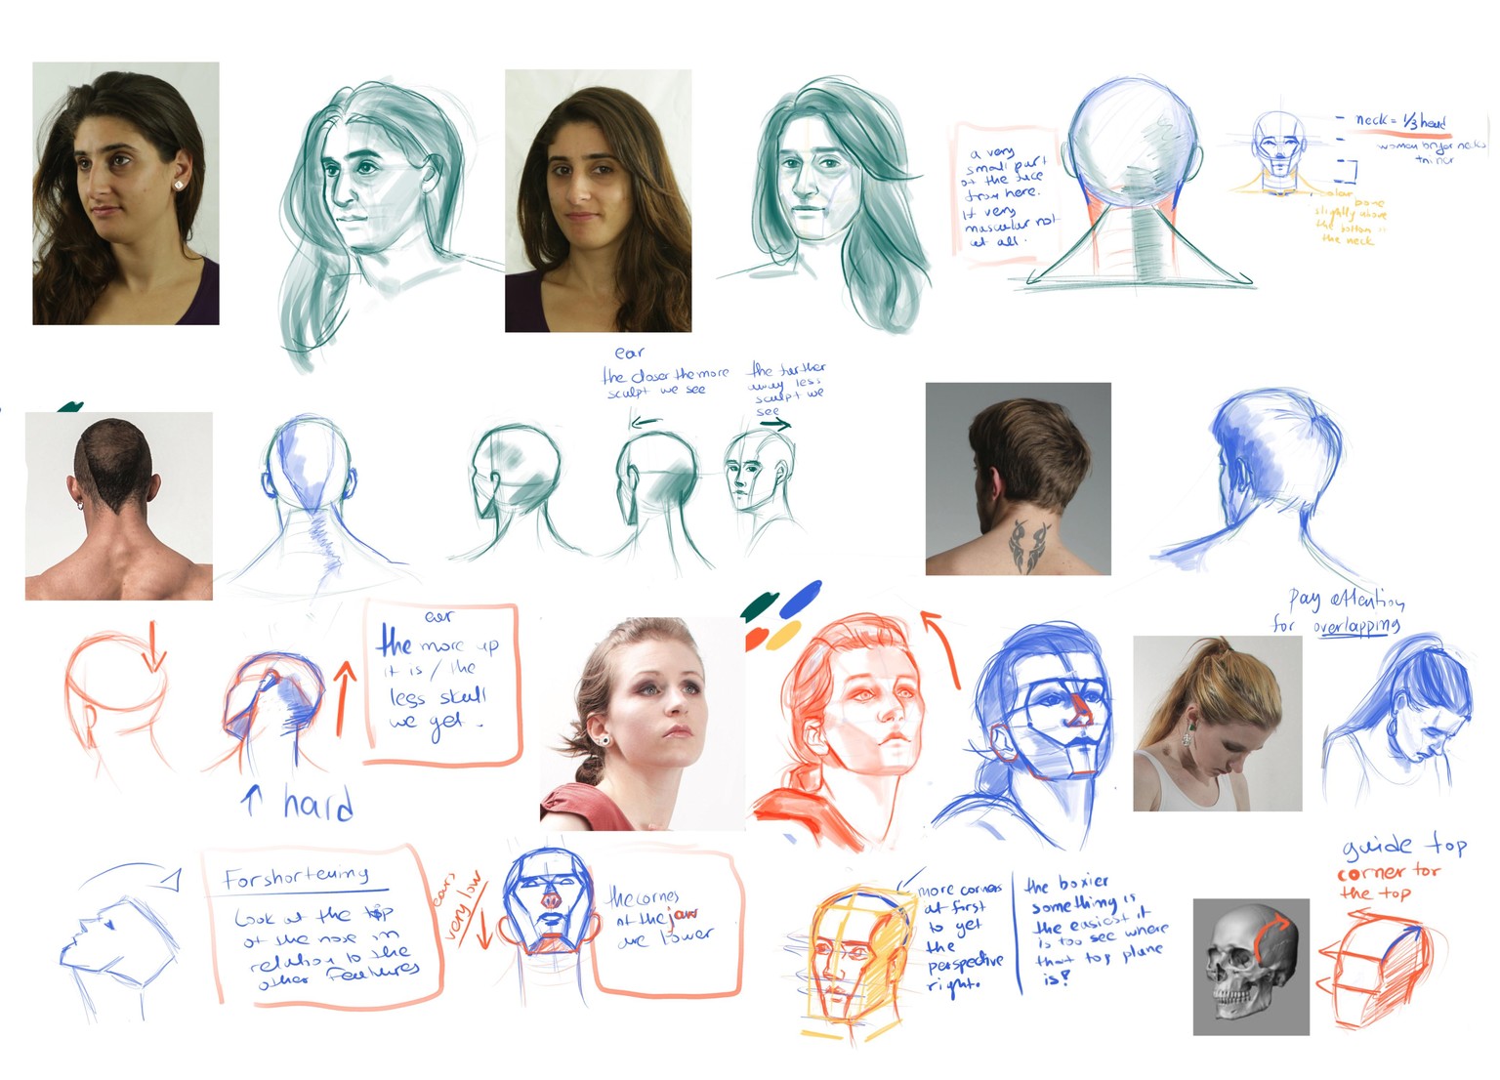This screenshot has width=1500, height=1080.
Task: Open front-facing photo of brown-haired woman
Action: click(x=598, y=201)
